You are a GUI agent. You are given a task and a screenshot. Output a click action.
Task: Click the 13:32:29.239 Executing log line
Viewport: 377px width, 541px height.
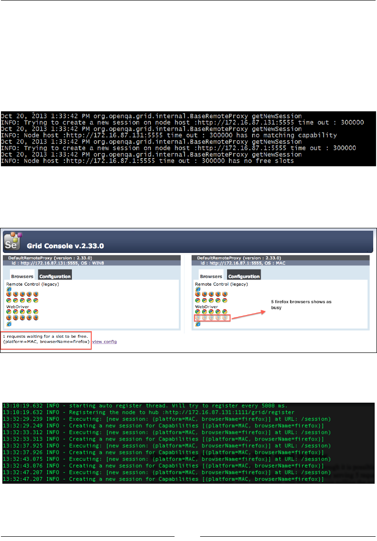click(167, 419)
